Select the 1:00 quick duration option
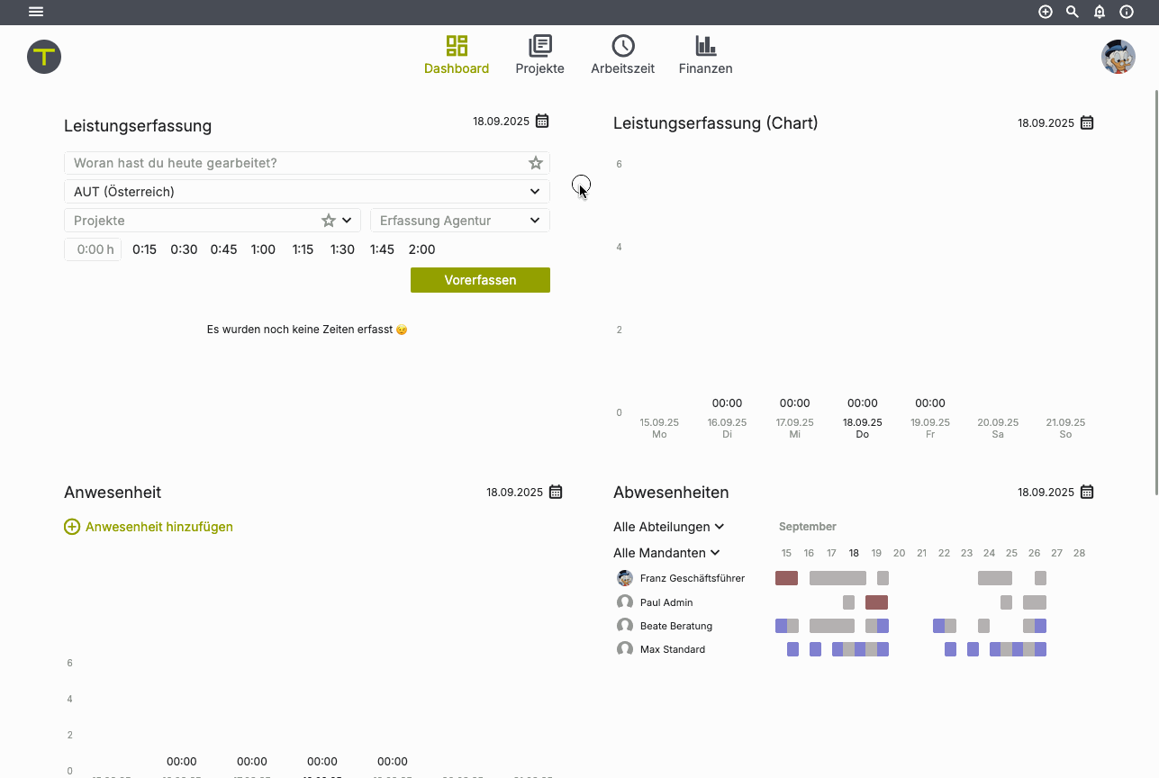 point(263,249)
